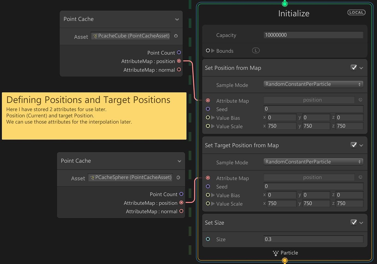Screen dimensions: 377x264
Task: Click position output port of PCacheSphere node
Action: 181,203
